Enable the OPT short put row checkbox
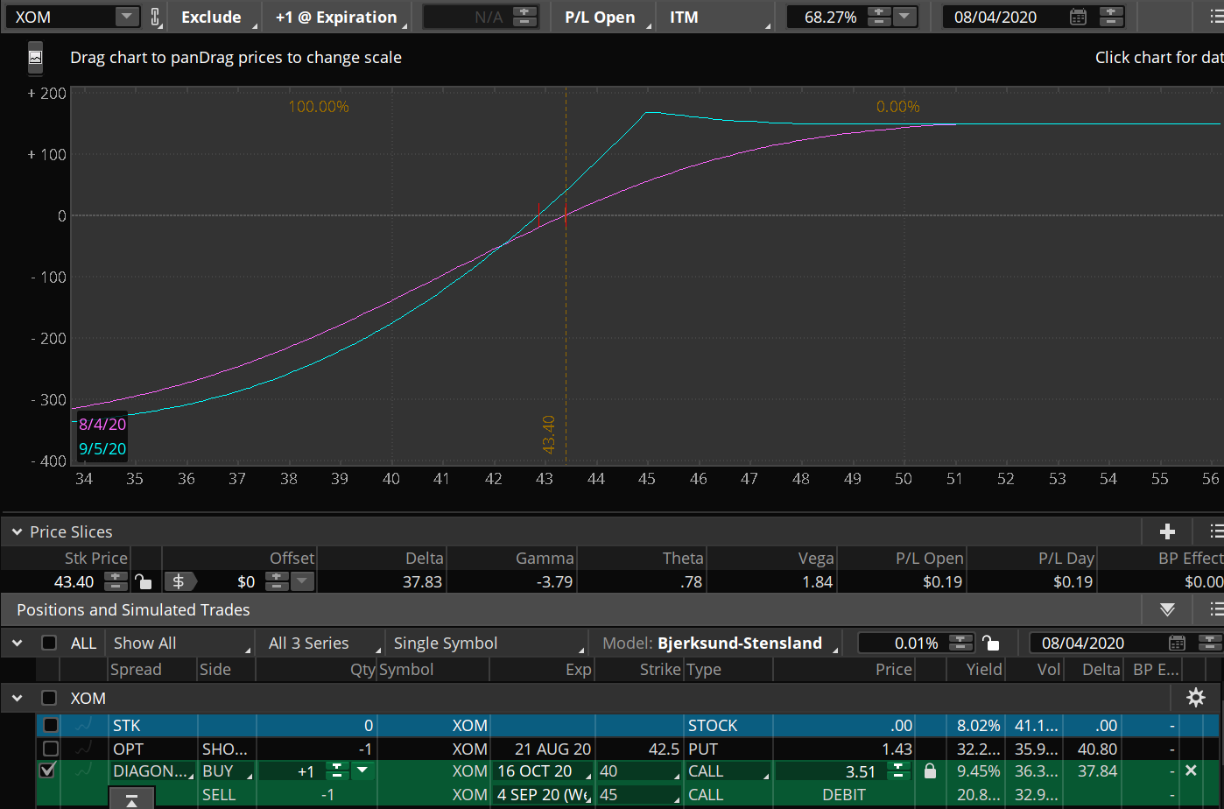This screenshot has width=1224, height=809. pos(51,749)
